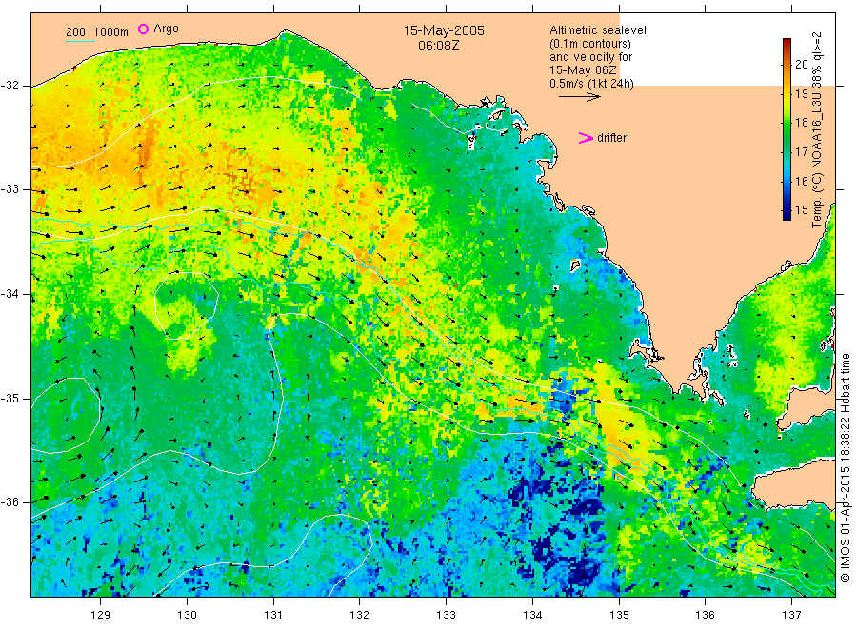This screenshot has height=628, width=857.
Task: Click longitude axis label '129'
Action: pos(101,616)
